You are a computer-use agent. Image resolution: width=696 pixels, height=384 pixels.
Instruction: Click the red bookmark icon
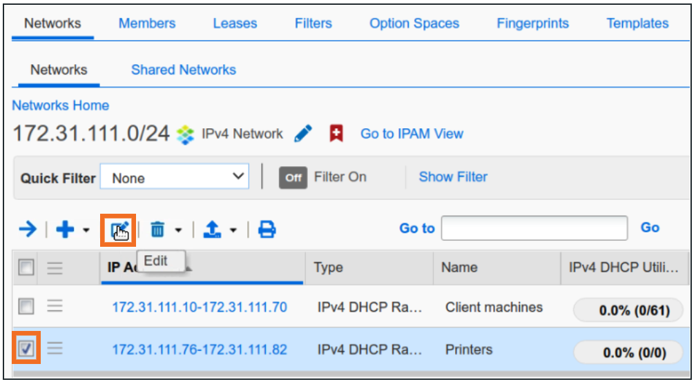336,134
